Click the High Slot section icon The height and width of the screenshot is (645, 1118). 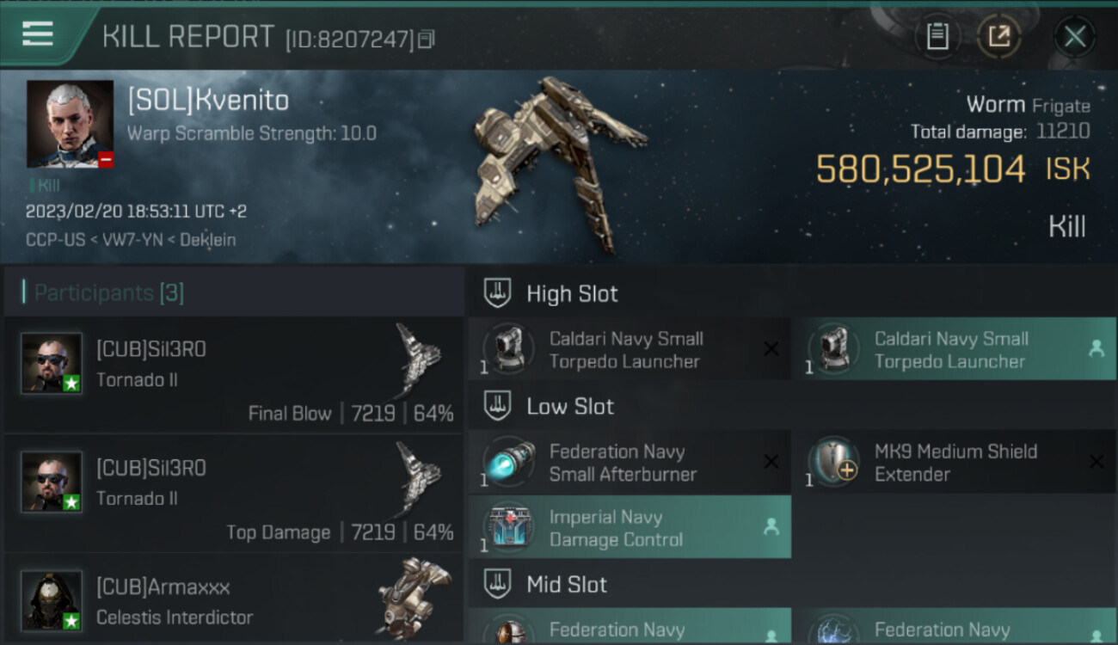(497, 293)
